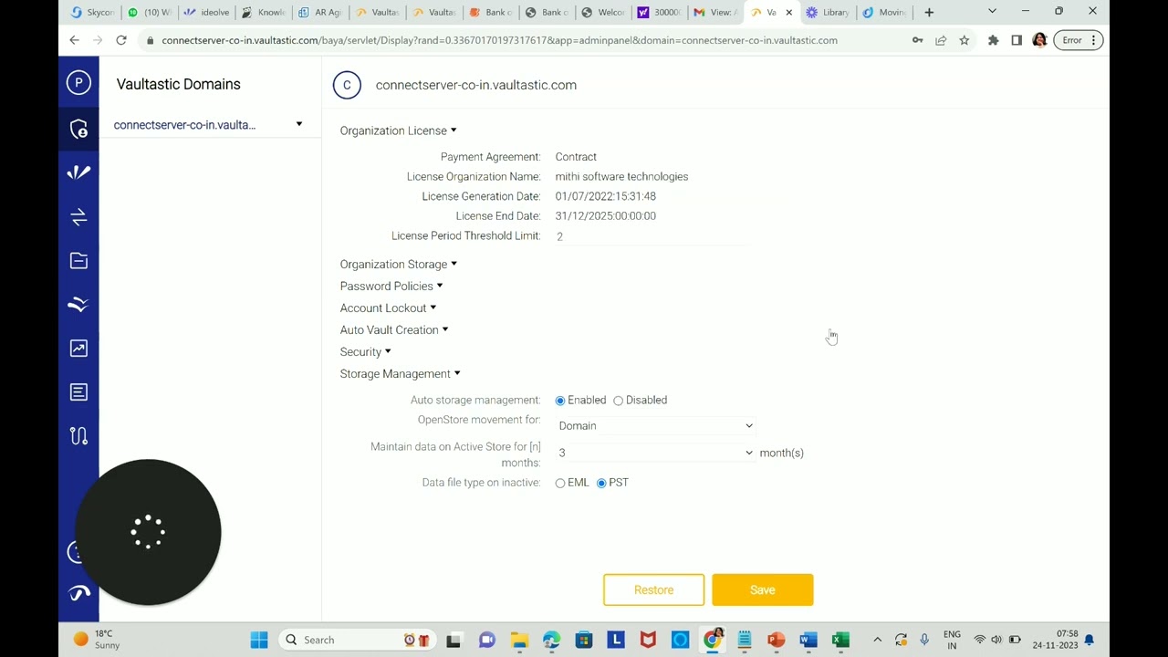The image size is (1168, 657).
Task: Click the Restore button
Action: (x=653, y=590)
